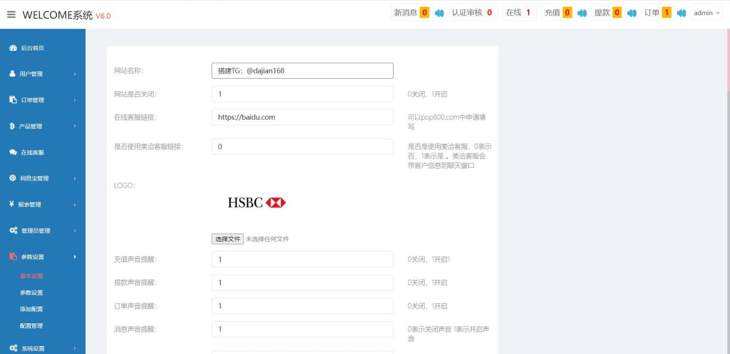Click the hamburger menu icon
This screenshot has height=354, width=730.
pos(11,15)
